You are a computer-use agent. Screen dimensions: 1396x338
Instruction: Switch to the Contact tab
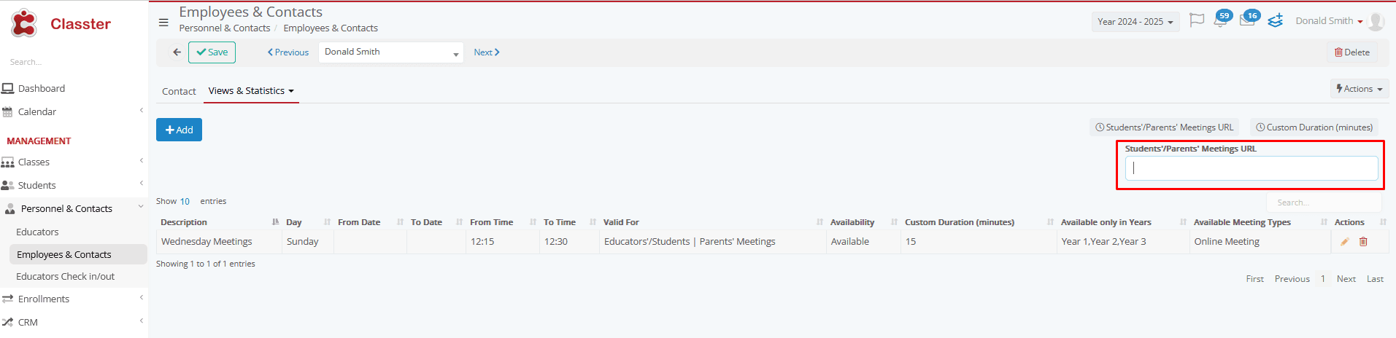coord(179,91)
